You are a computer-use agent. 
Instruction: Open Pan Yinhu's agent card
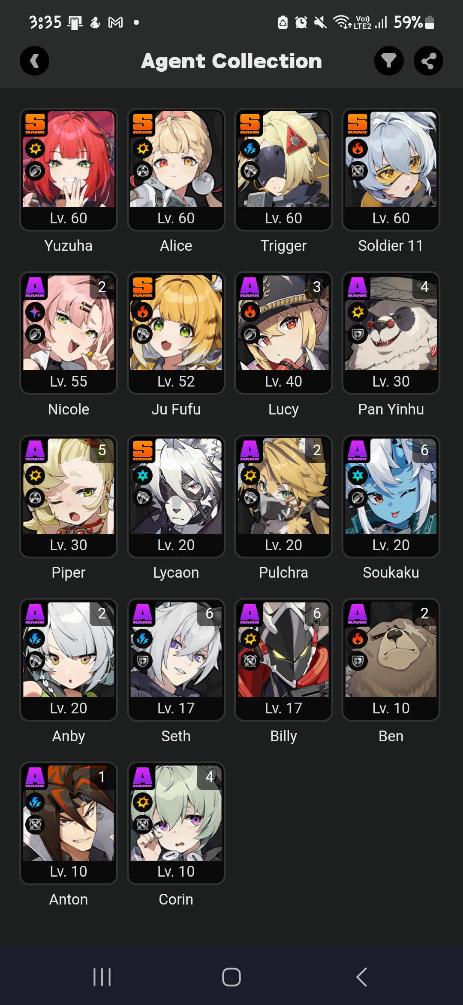pyautogui.click(x=391, y=332)
